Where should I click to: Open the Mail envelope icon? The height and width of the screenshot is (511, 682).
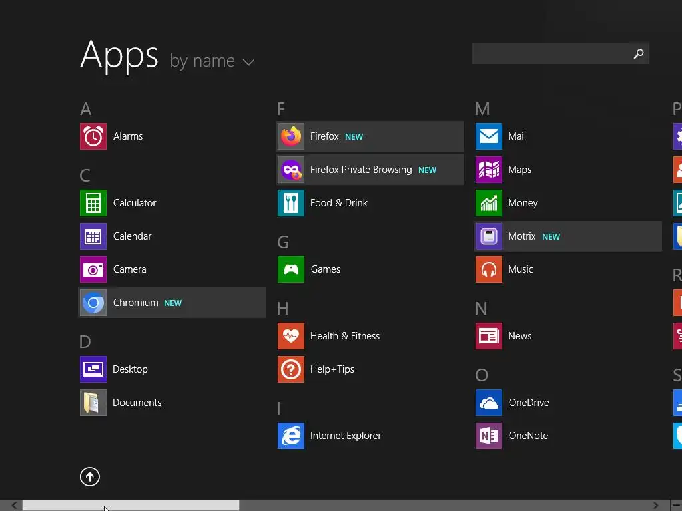coord(489,136)
